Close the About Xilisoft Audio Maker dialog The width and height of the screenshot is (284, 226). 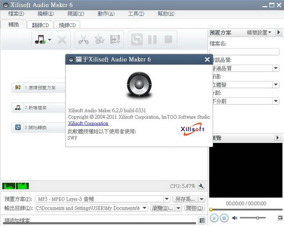pyautogui.click(x=207, y=59)
